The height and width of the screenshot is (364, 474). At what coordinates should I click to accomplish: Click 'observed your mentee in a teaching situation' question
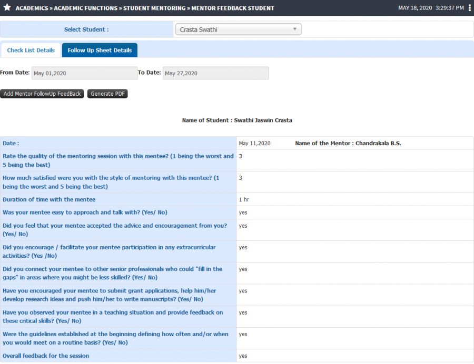[x=113, y=317]
